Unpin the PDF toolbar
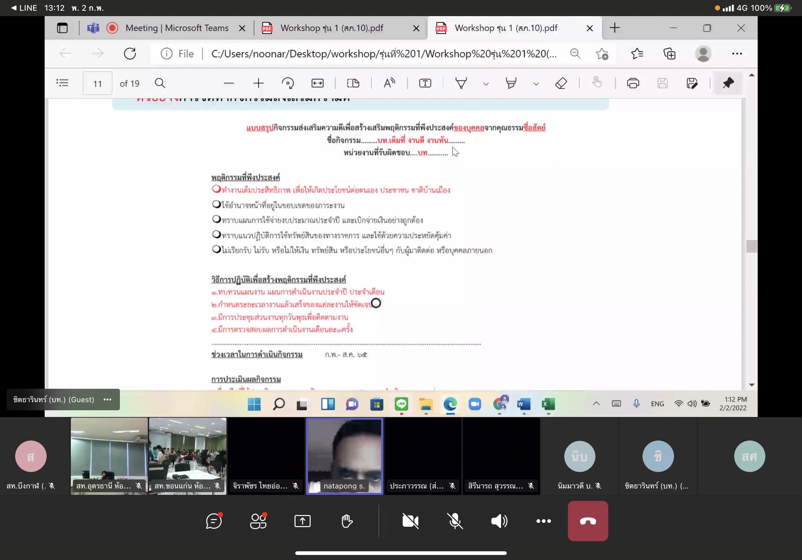Image resolution: width=802 pixels, height=560 pixels. [728, 83]
